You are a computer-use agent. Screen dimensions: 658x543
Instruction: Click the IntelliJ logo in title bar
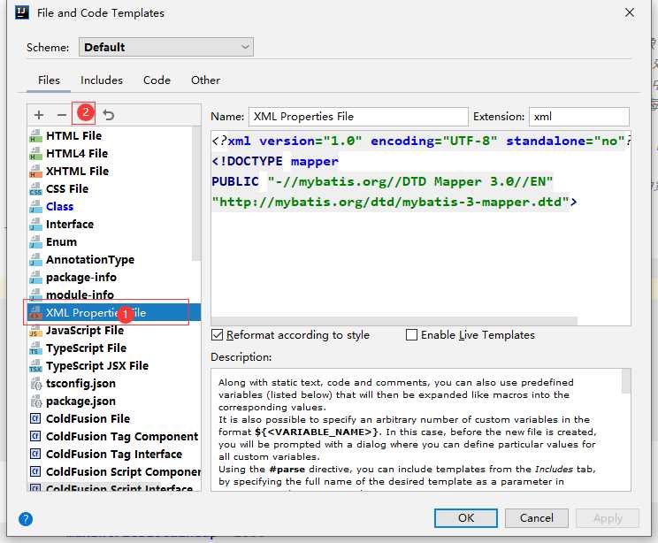pos(22,12)
